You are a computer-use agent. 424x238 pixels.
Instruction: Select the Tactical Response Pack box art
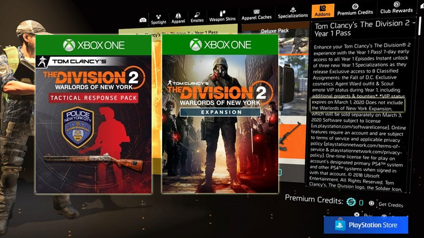click(94, 114)
